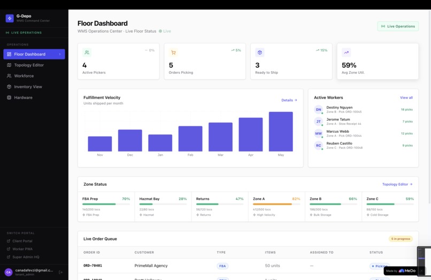Click the Topology Editor map icon
The image size is (431, 280).
(9, 65)
